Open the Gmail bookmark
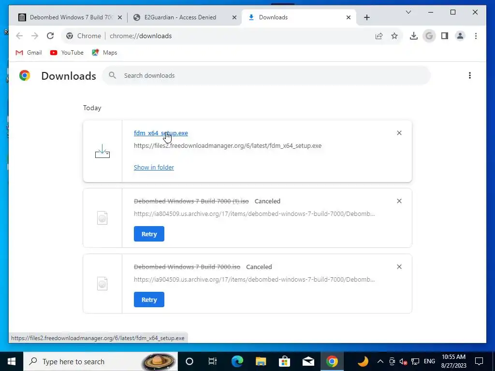This screenshot has width=495, height=371. pos(29,53)
